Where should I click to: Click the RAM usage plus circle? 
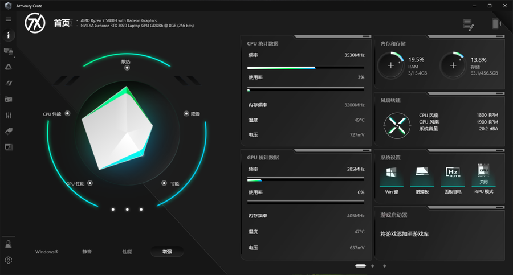tap(390, 65)
